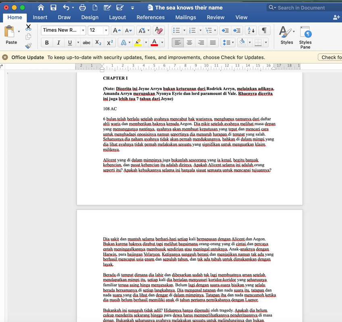
Task: Open the Borders button
Action: click(258, 43)
